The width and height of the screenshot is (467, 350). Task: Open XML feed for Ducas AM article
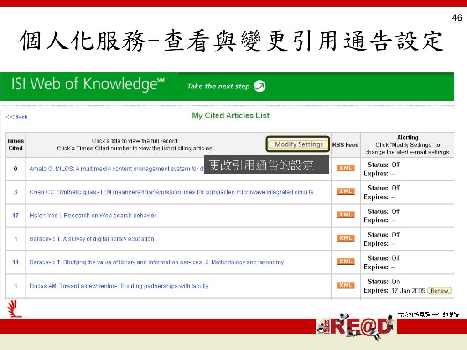[x=346, y=285]
